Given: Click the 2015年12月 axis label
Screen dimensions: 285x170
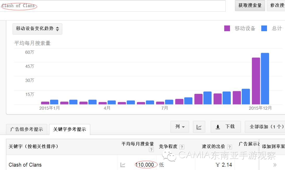Looking at the screenshot, I should (260, 108).
